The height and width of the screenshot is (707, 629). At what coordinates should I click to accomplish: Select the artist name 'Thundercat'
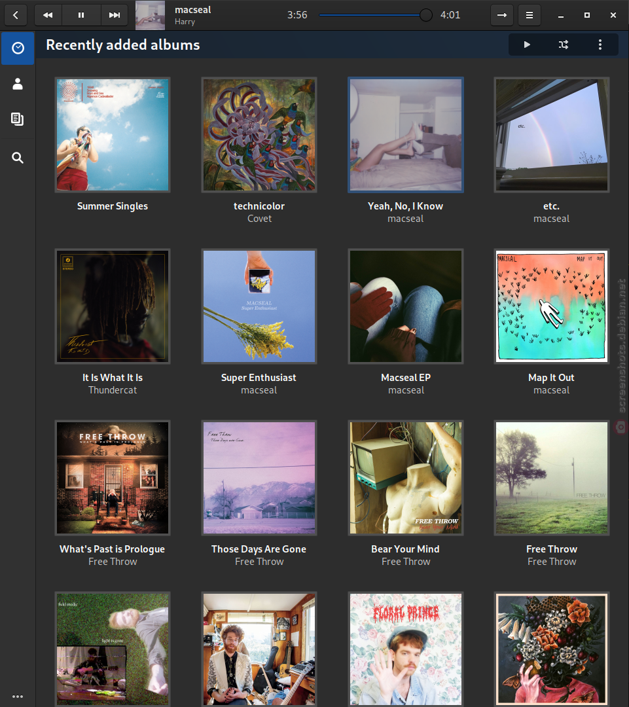click(113, 390)
